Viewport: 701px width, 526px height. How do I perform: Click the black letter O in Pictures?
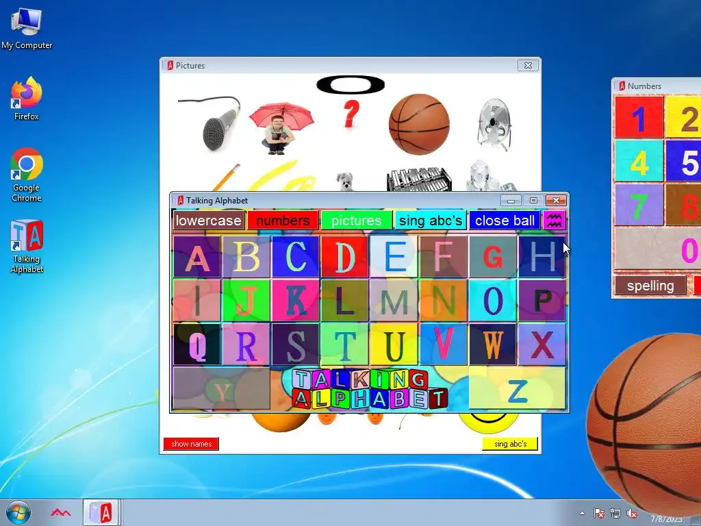[x=350, y=84]
